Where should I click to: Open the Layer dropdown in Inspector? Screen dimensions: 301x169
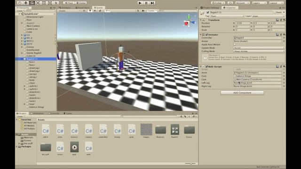point(269,16)
